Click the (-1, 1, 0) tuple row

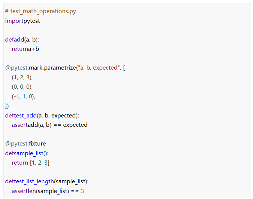tap(23, 96)
